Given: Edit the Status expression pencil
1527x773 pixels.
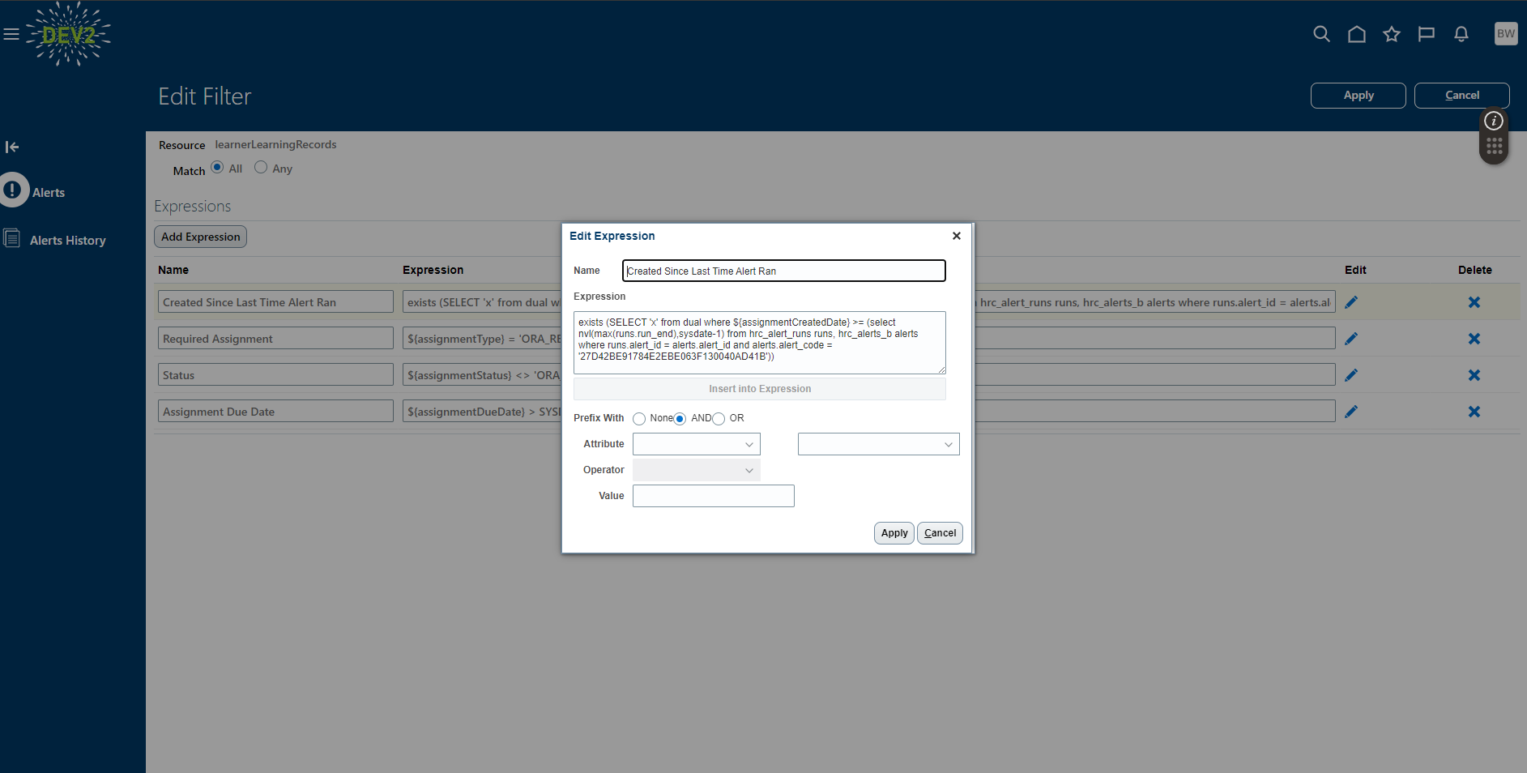Looking at the screenshot, I should pos(1351,375).
